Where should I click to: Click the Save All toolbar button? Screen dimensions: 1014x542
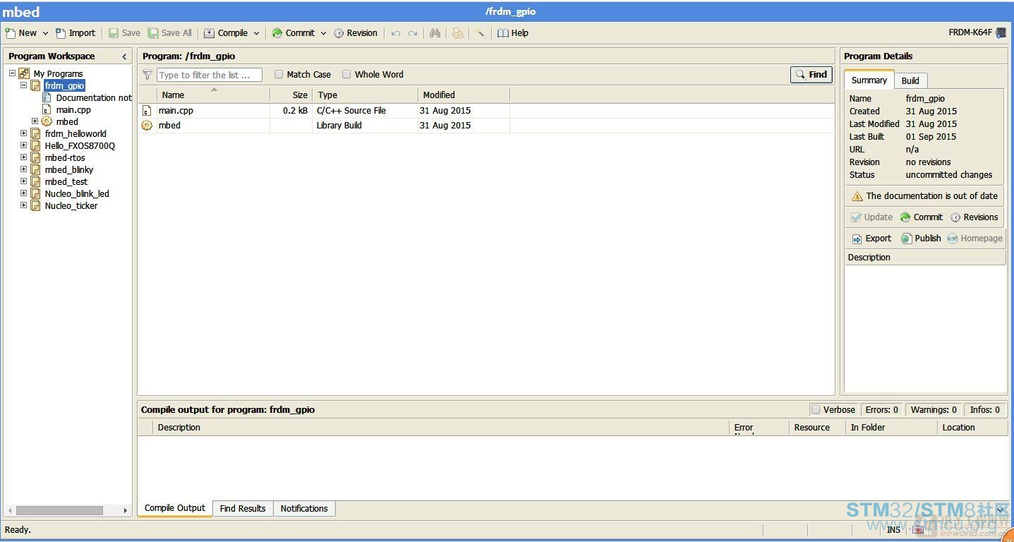170,33
